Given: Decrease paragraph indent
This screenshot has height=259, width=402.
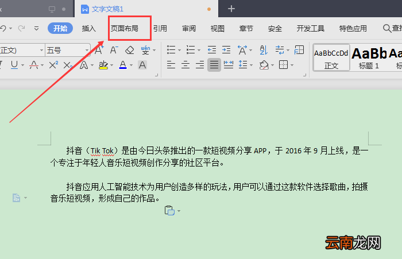Looking at the screenshot, I should pos(212,50).
